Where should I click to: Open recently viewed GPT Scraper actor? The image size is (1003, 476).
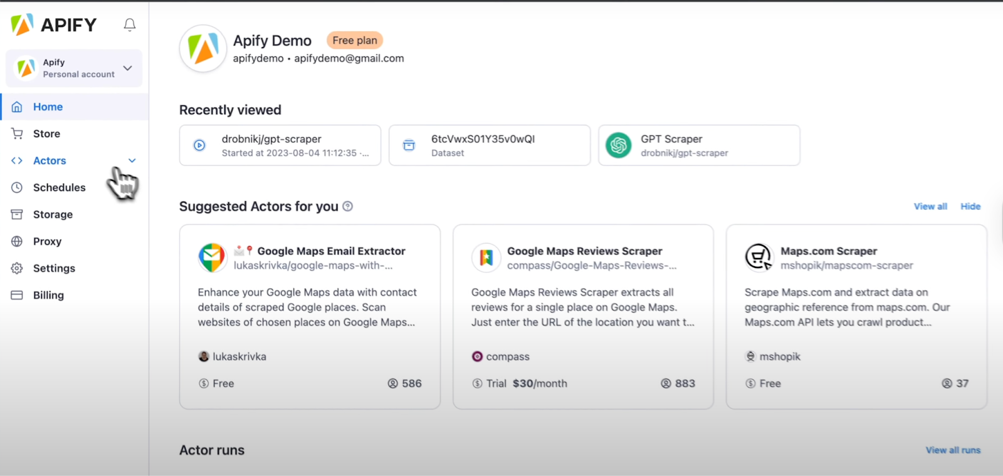699,145
